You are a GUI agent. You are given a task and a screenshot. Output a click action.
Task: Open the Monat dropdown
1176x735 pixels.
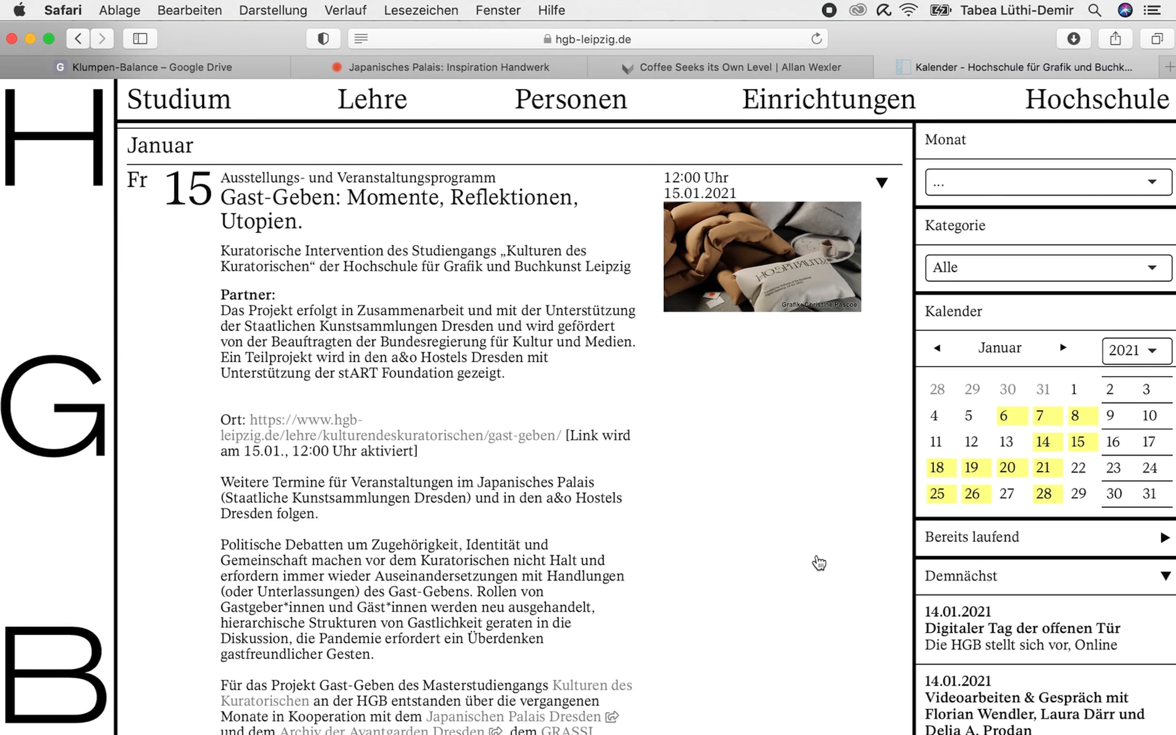(1048, 182)
